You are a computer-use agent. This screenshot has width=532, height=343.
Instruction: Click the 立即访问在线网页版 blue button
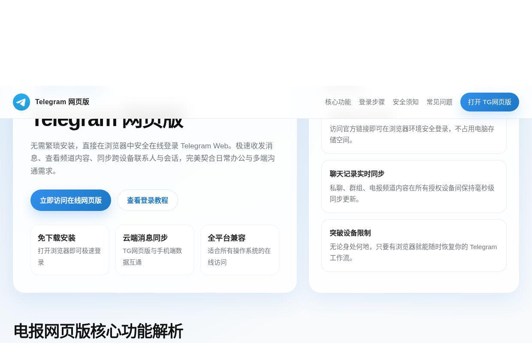pyautogui.click(x=71, y=200)
